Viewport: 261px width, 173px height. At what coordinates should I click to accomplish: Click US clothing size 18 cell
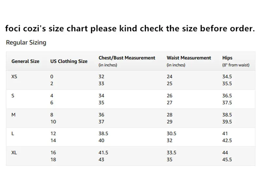pos(53,160)
